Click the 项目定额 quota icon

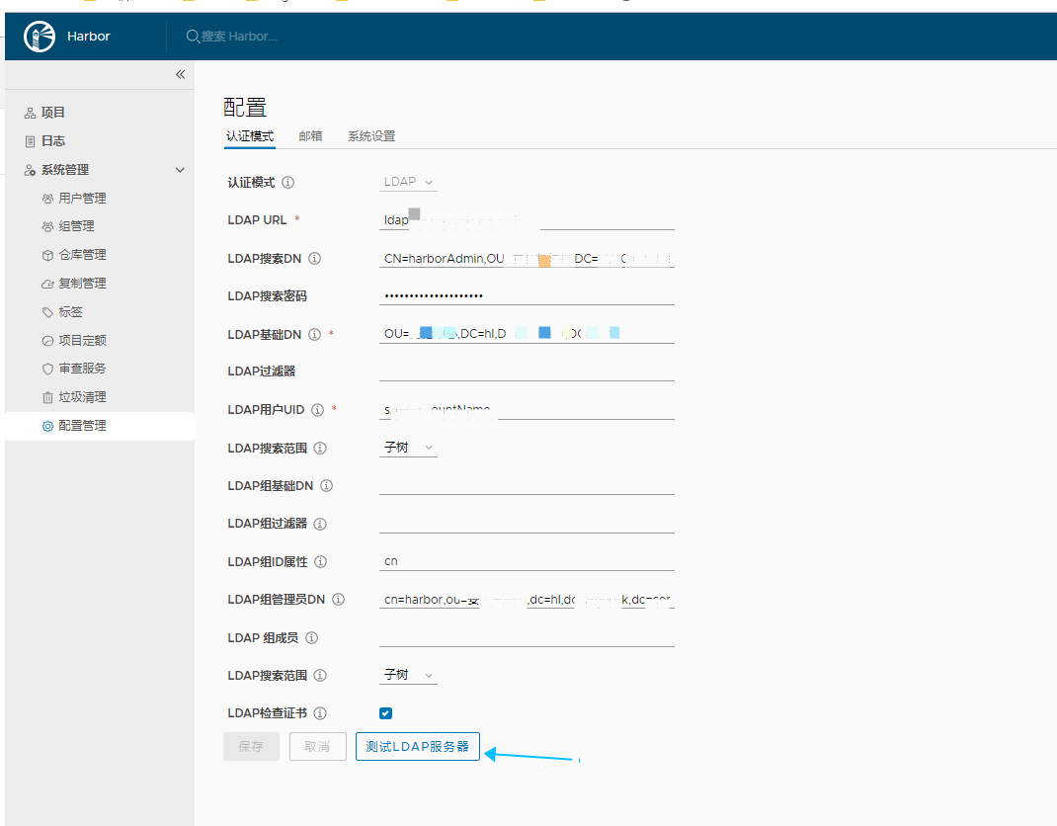[47, 341]
